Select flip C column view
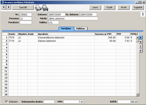 coord(141,46)
